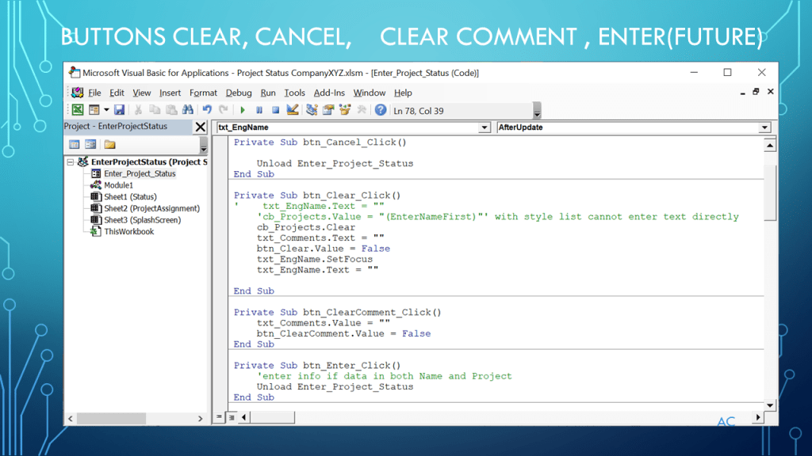Screen dimensions: 812x456
Task: Save the project with the floppy disk icon
Action: (119, 110)
